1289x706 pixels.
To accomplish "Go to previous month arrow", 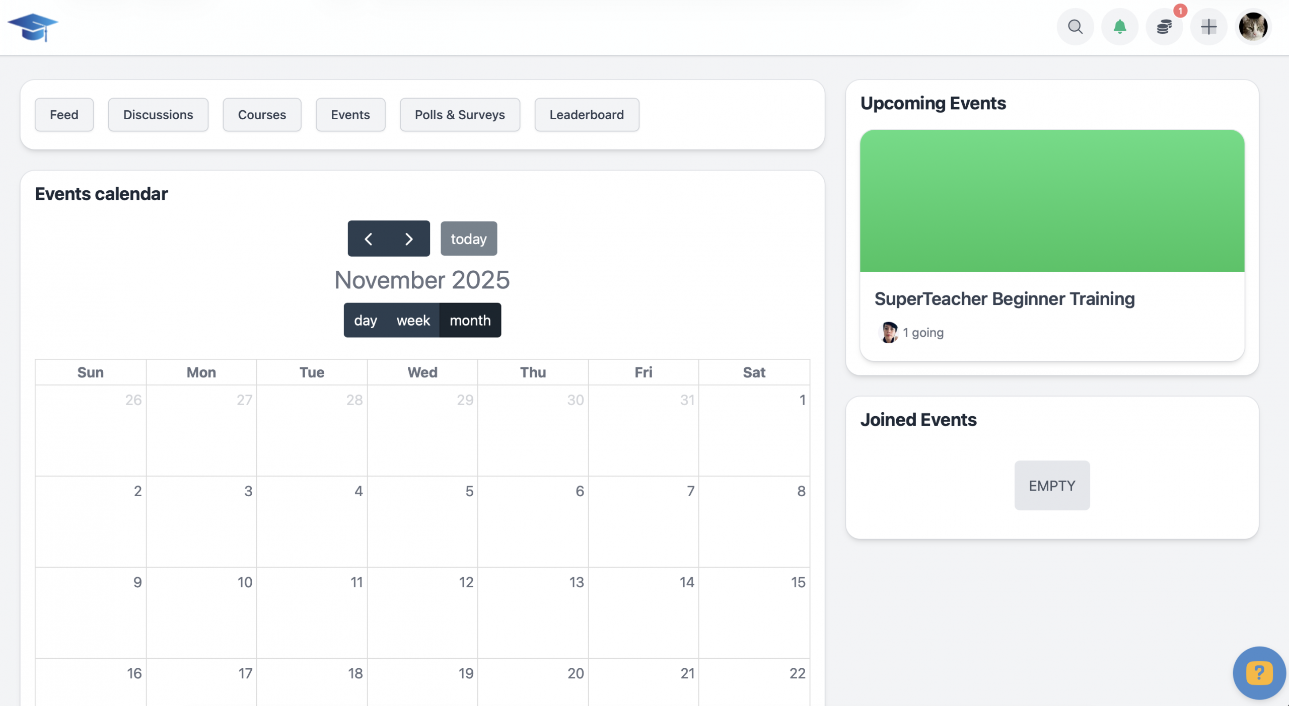I will coord(369,239).
